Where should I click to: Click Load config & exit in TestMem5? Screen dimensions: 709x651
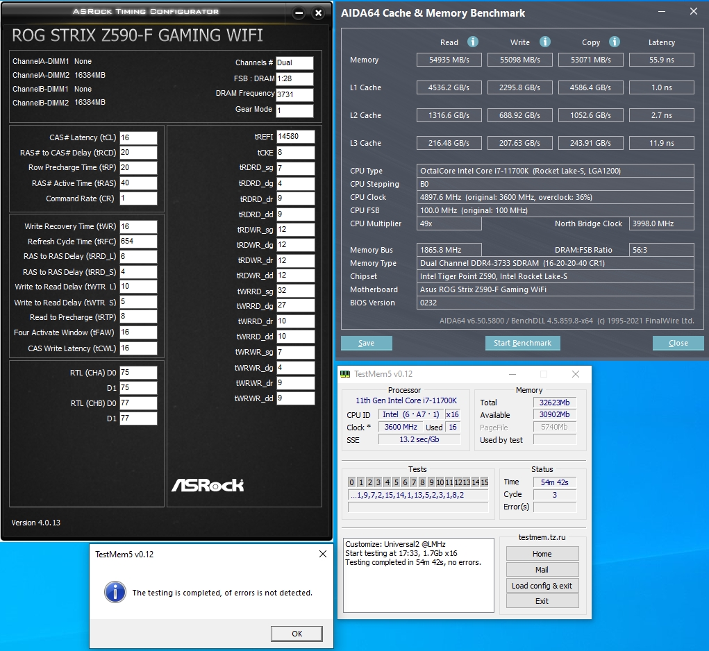(542, 586)
